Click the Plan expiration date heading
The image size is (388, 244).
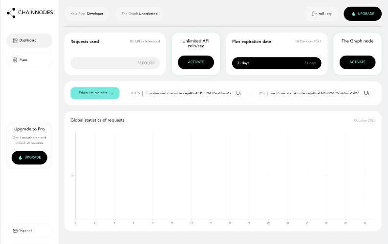click(x=252, y=41)
